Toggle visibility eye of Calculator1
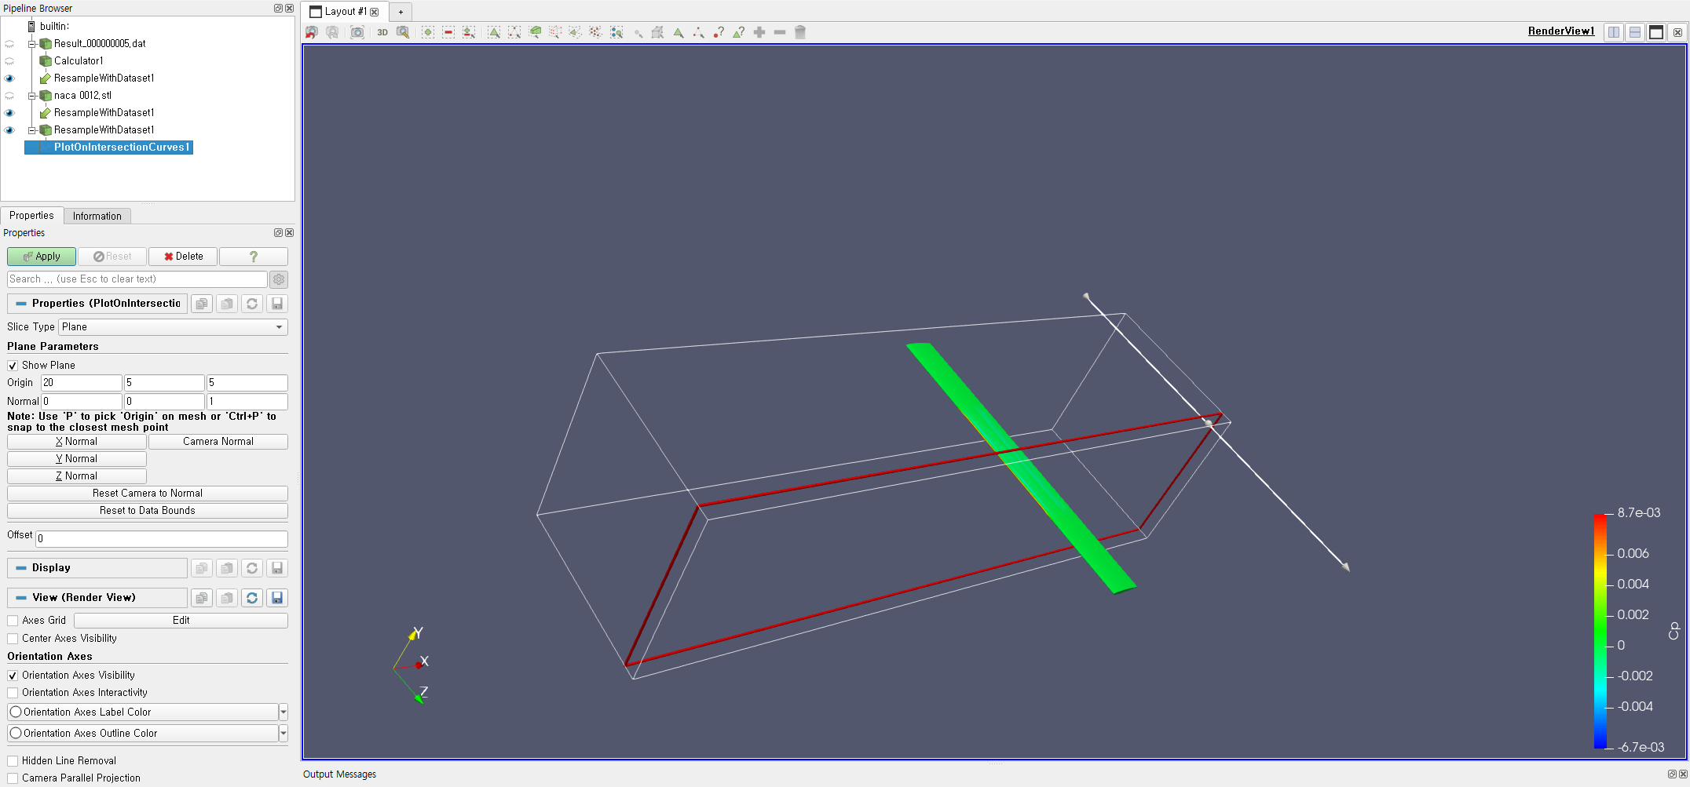 [x=9, y=61]
